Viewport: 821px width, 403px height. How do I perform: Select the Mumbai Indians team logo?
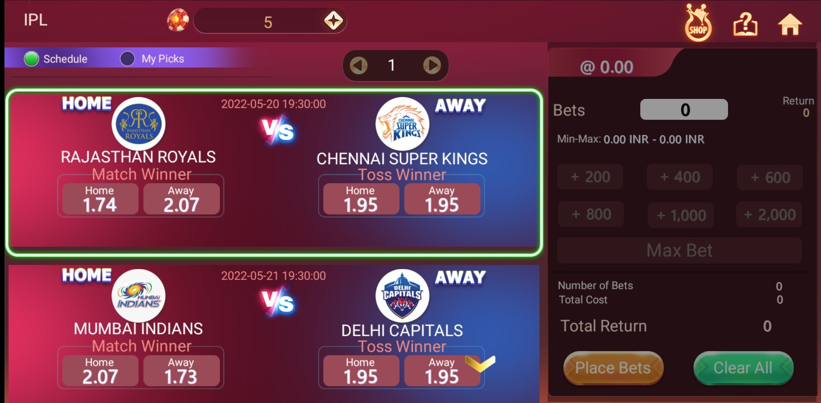pyautogui.click(x=139, y=296)
